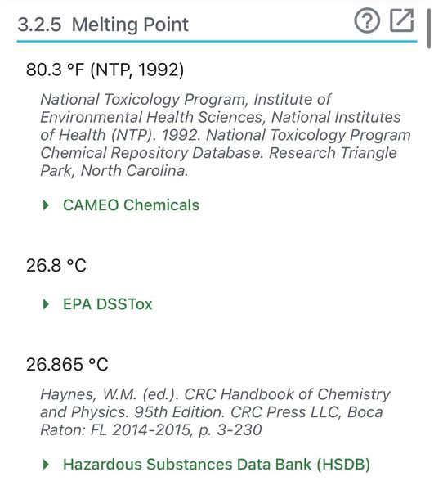Expand the CAMEO Chemicals source triangle
This screenshot has width=434, height=490.
tap(46, 205)
